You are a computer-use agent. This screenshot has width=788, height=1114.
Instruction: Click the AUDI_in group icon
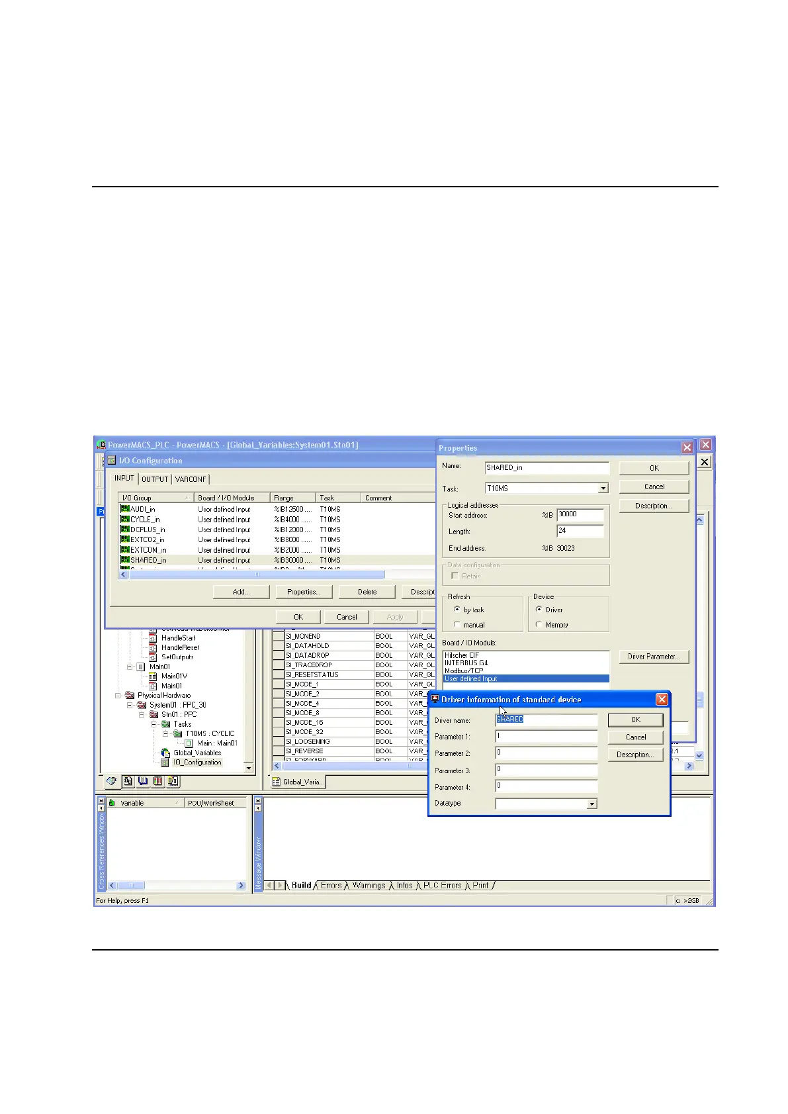pos(124,509)
